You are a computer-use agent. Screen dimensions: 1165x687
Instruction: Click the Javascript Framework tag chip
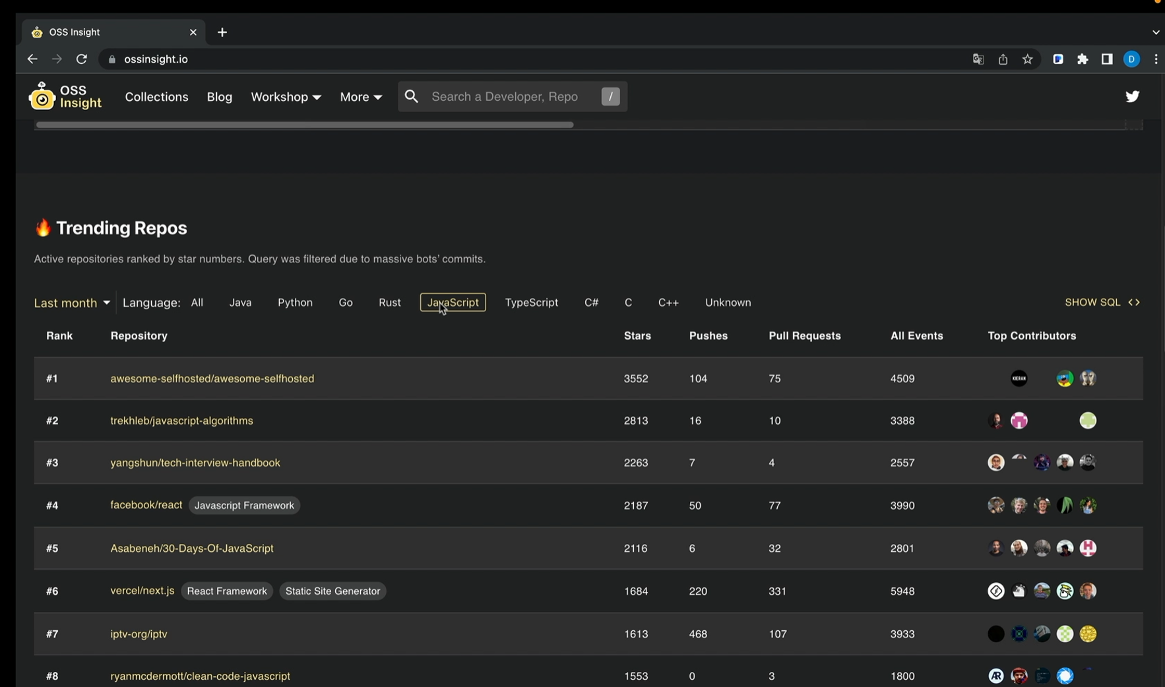pos(244,506)
